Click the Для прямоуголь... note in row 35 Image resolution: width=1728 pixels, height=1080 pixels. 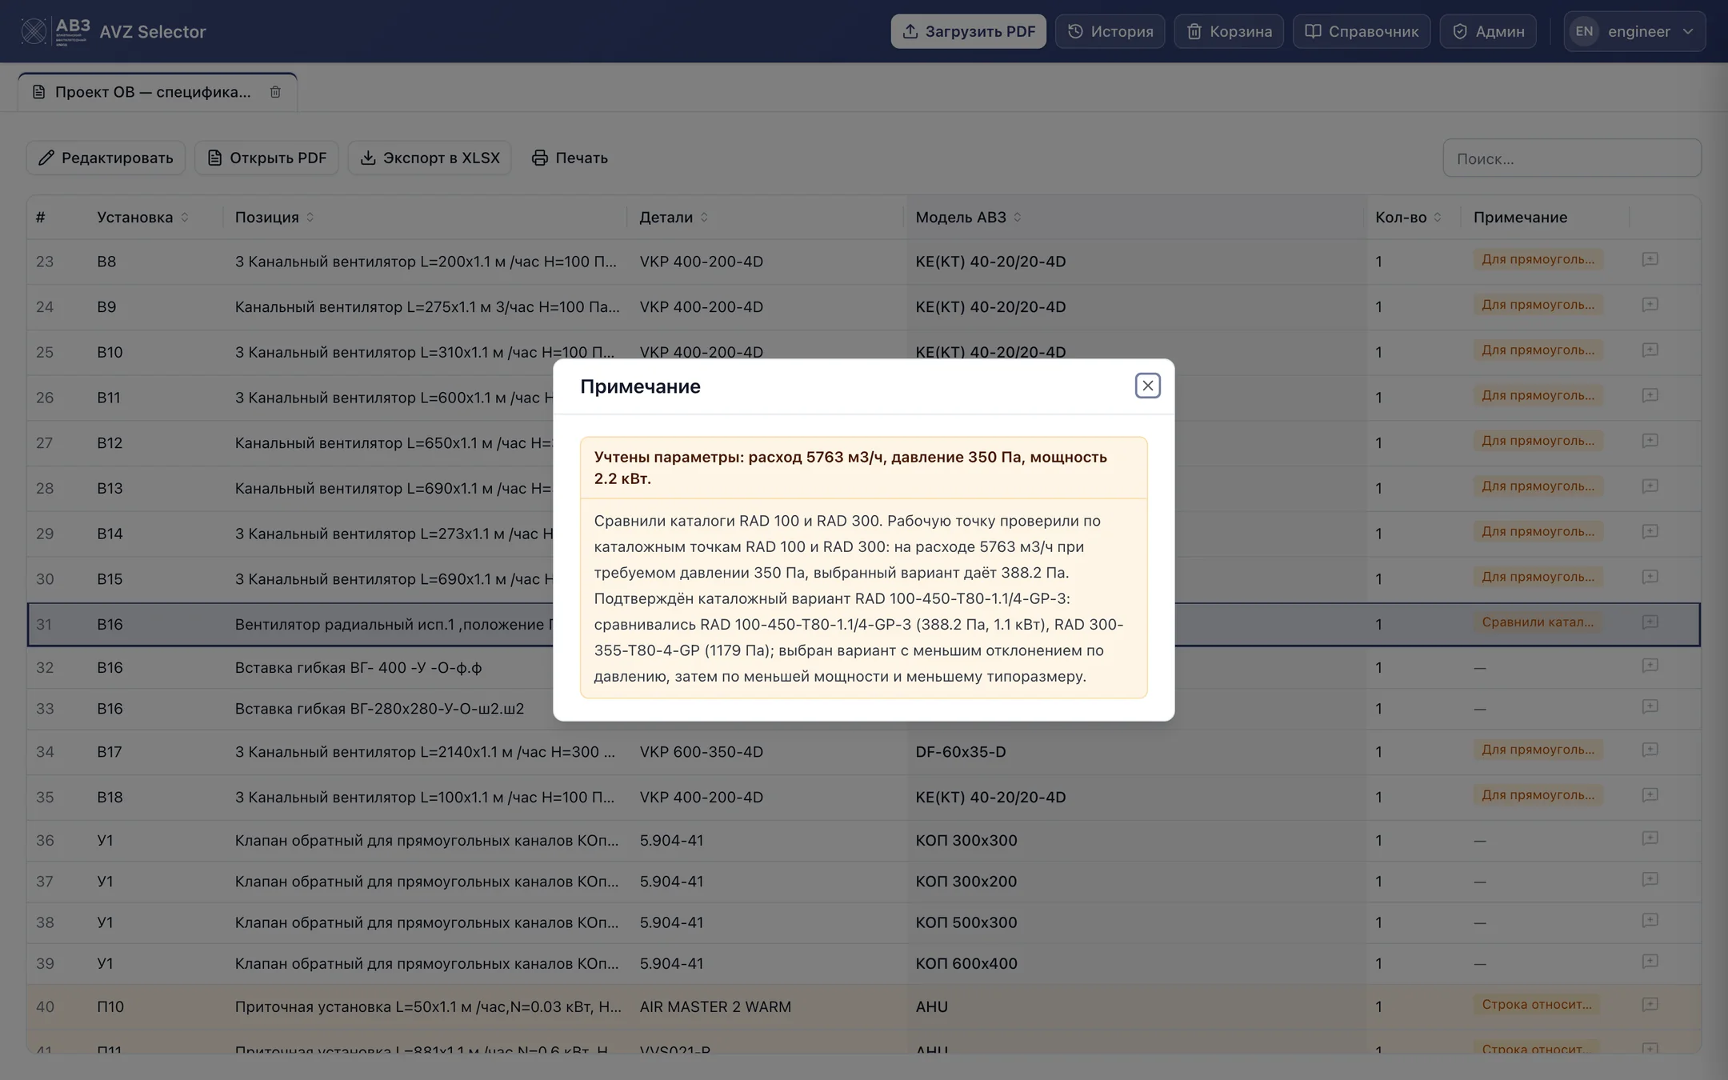coord(1538,795)
